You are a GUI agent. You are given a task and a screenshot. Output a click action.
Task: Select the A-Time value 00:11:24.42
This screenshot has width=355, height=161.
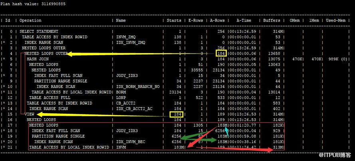click(243, 147)
